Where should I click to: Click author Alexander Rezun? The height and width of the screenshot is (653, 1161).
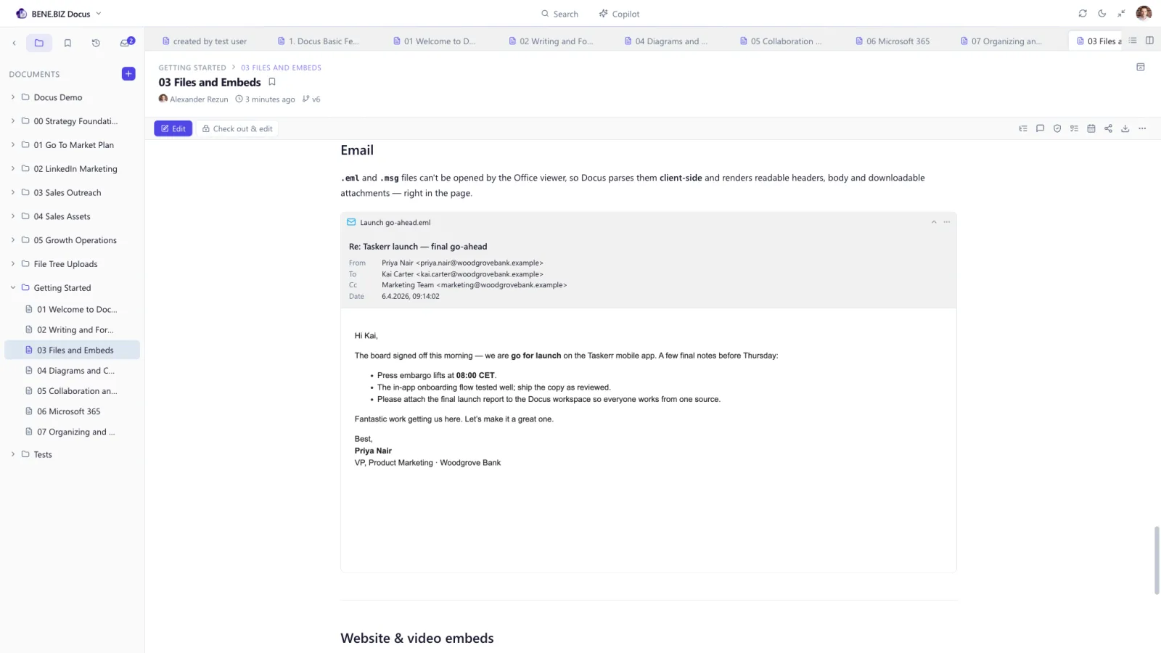pyautogui.click(x=193, y=99)
